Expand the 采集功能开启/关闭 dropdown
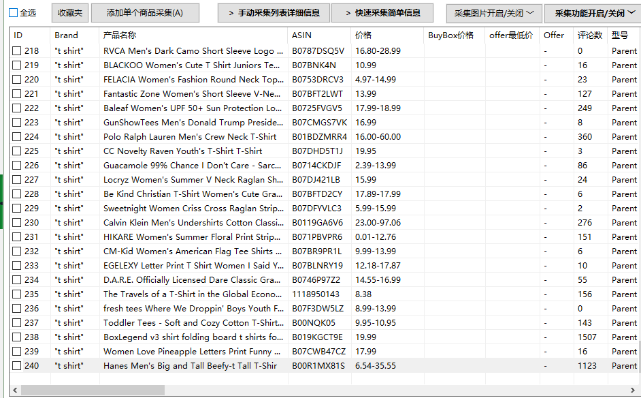 (x=593, y=13)
